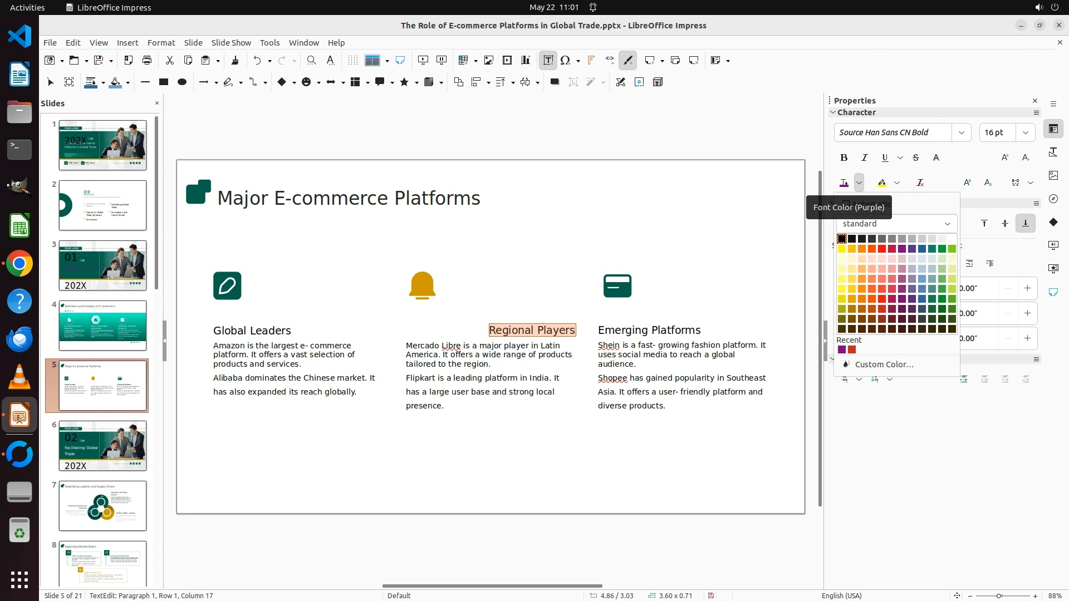Click the Clear Direct Formatting icon
Screen dimensions: 1069x601
(x=920, y=183)
